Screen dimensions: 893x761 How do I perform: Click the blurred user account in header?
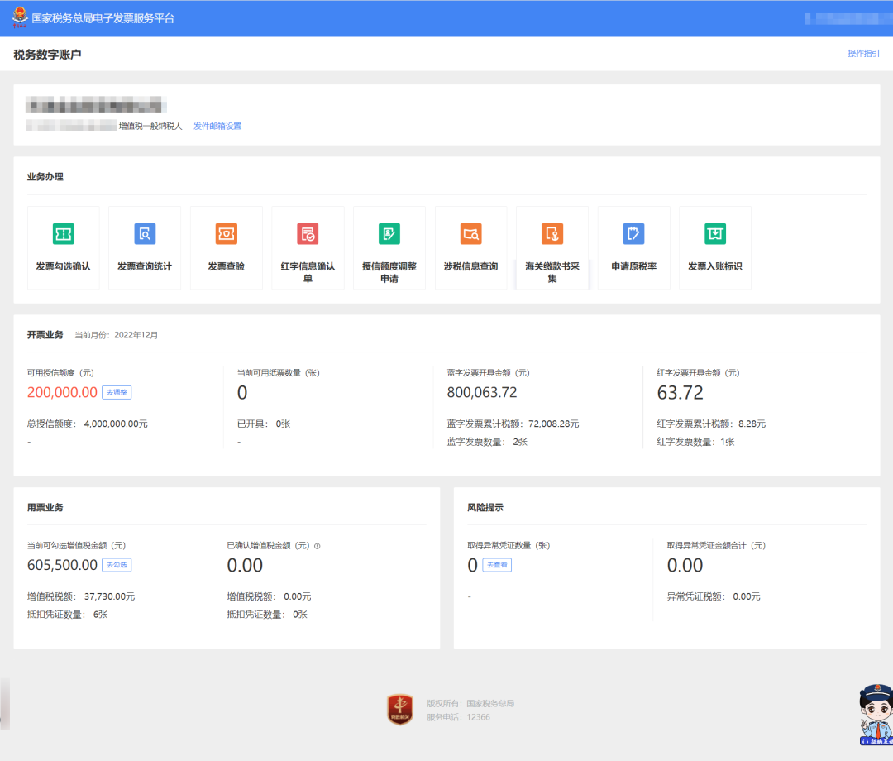pos(843,17)
